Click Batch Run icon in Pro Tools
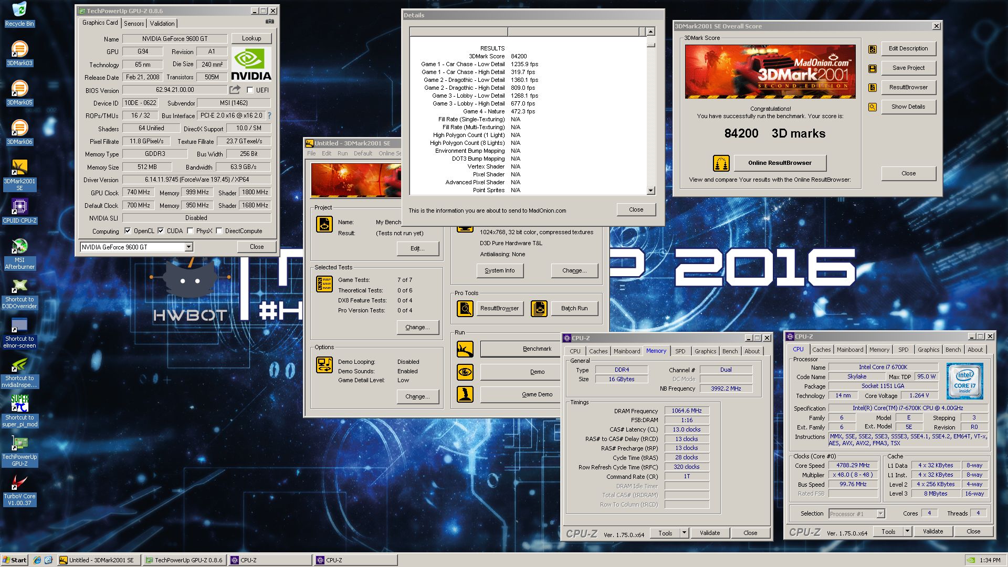 539,309
